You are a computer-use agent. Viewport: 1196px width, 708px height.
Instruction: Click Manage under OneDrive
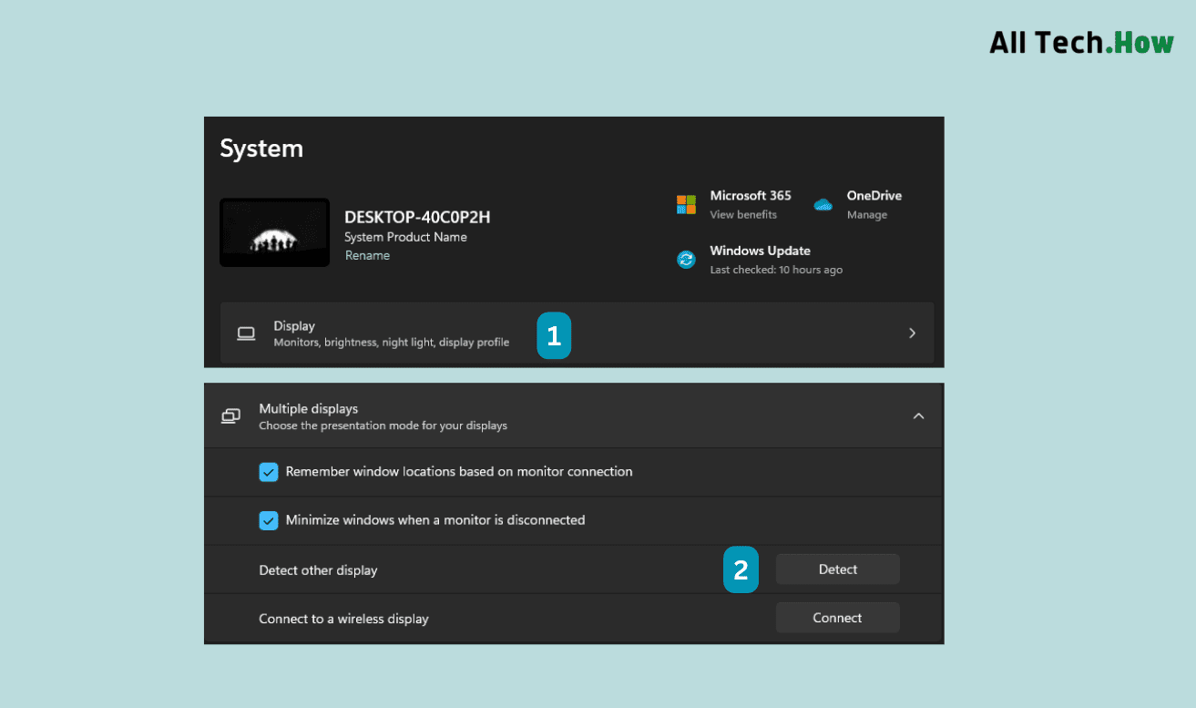click(867, 215)
